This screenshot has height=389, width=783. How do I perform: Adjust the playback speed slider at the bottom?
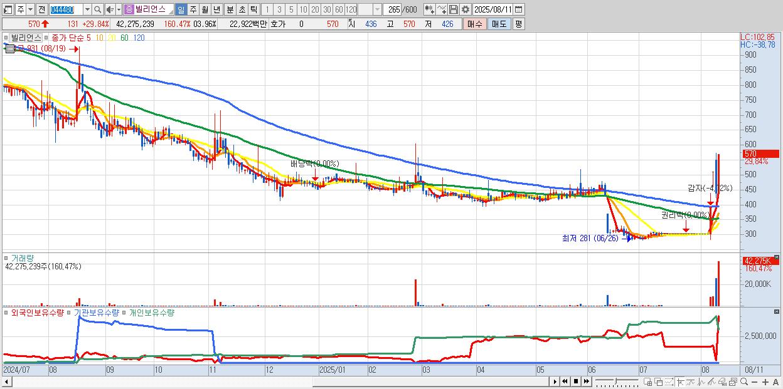point(617,381)
